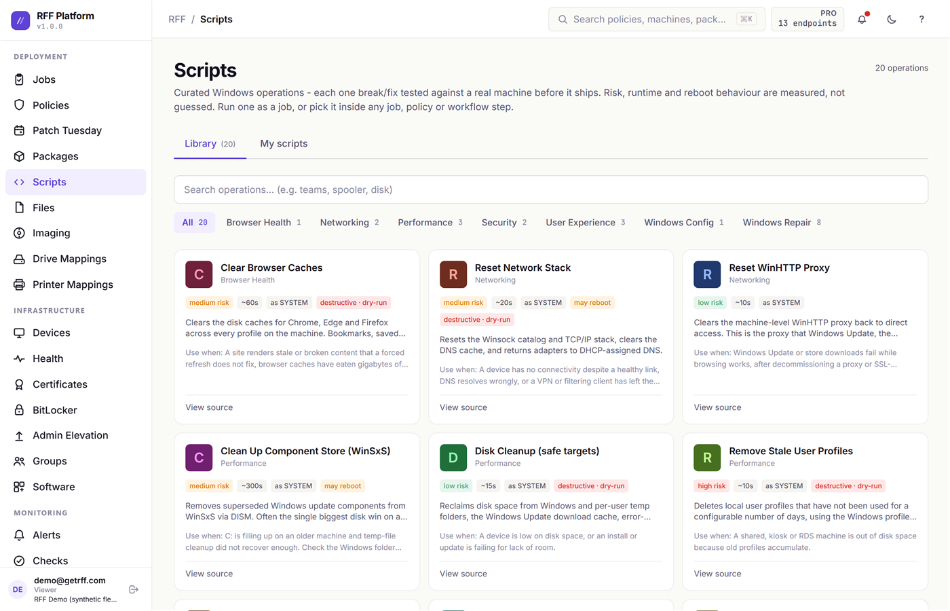The width and height of the screenshot is (950, 611).
Task: View source of Disk Cleanup
Action: coord(463,574)
